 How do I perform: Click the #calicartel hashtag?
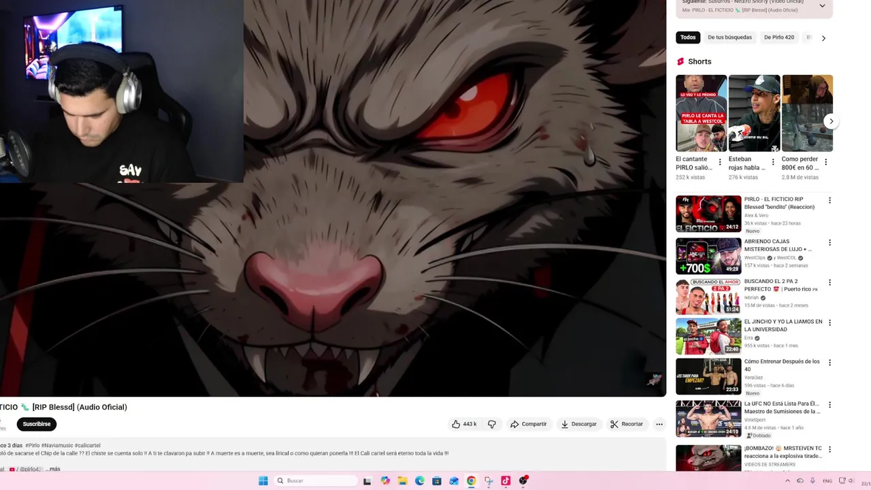(x=87, y=445)
